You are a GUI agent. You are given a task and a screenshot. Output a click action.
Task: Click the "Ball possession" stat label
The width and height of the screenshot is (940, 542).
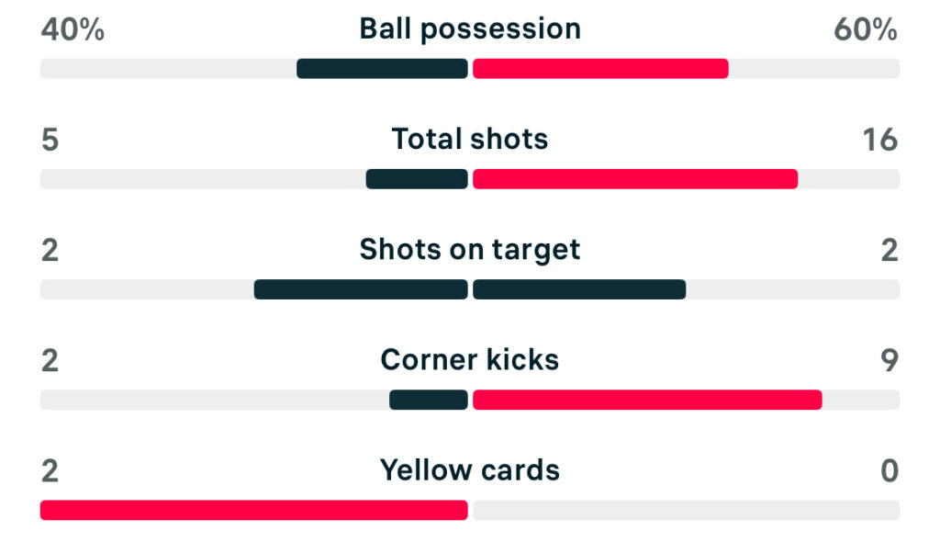click(470, 29)
